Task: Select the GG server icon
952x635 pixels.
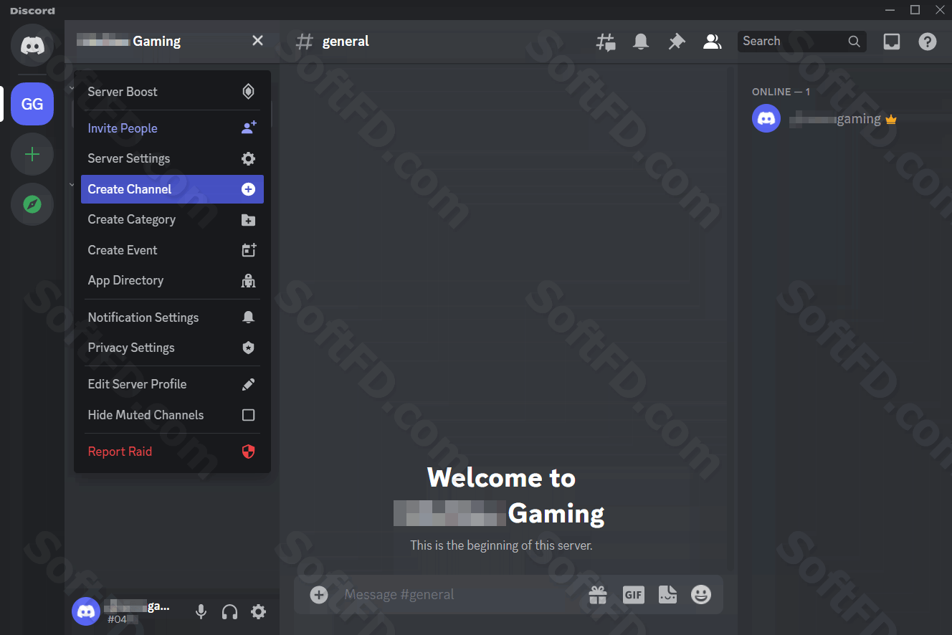Action: tap(32, 104)
